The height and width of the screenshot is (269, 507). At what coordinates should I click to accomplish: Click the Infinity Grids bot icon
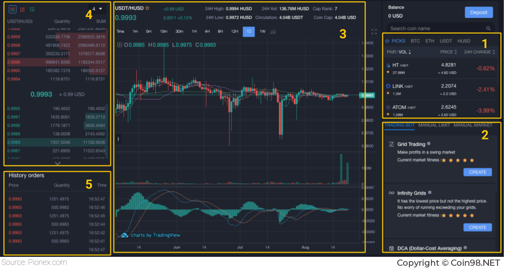coord(391,193)
